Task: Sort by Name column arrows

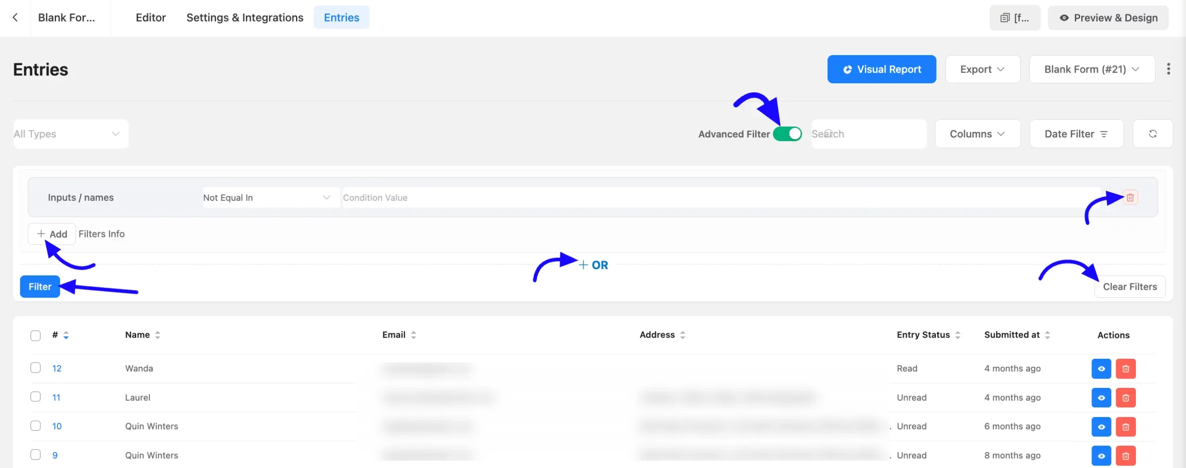Action: (x=158, y=335)
